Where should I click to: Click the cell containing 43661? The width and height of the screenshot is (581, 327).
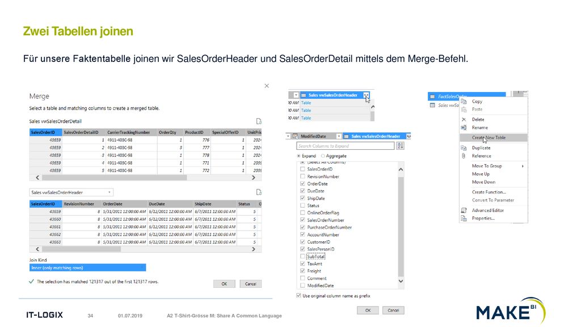(x=45, y=227)
